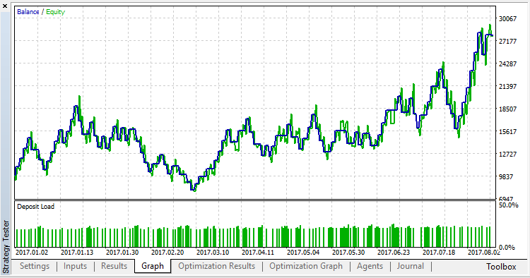
Task: Click the 50.0% deposit load label
Action: point(508,205)
